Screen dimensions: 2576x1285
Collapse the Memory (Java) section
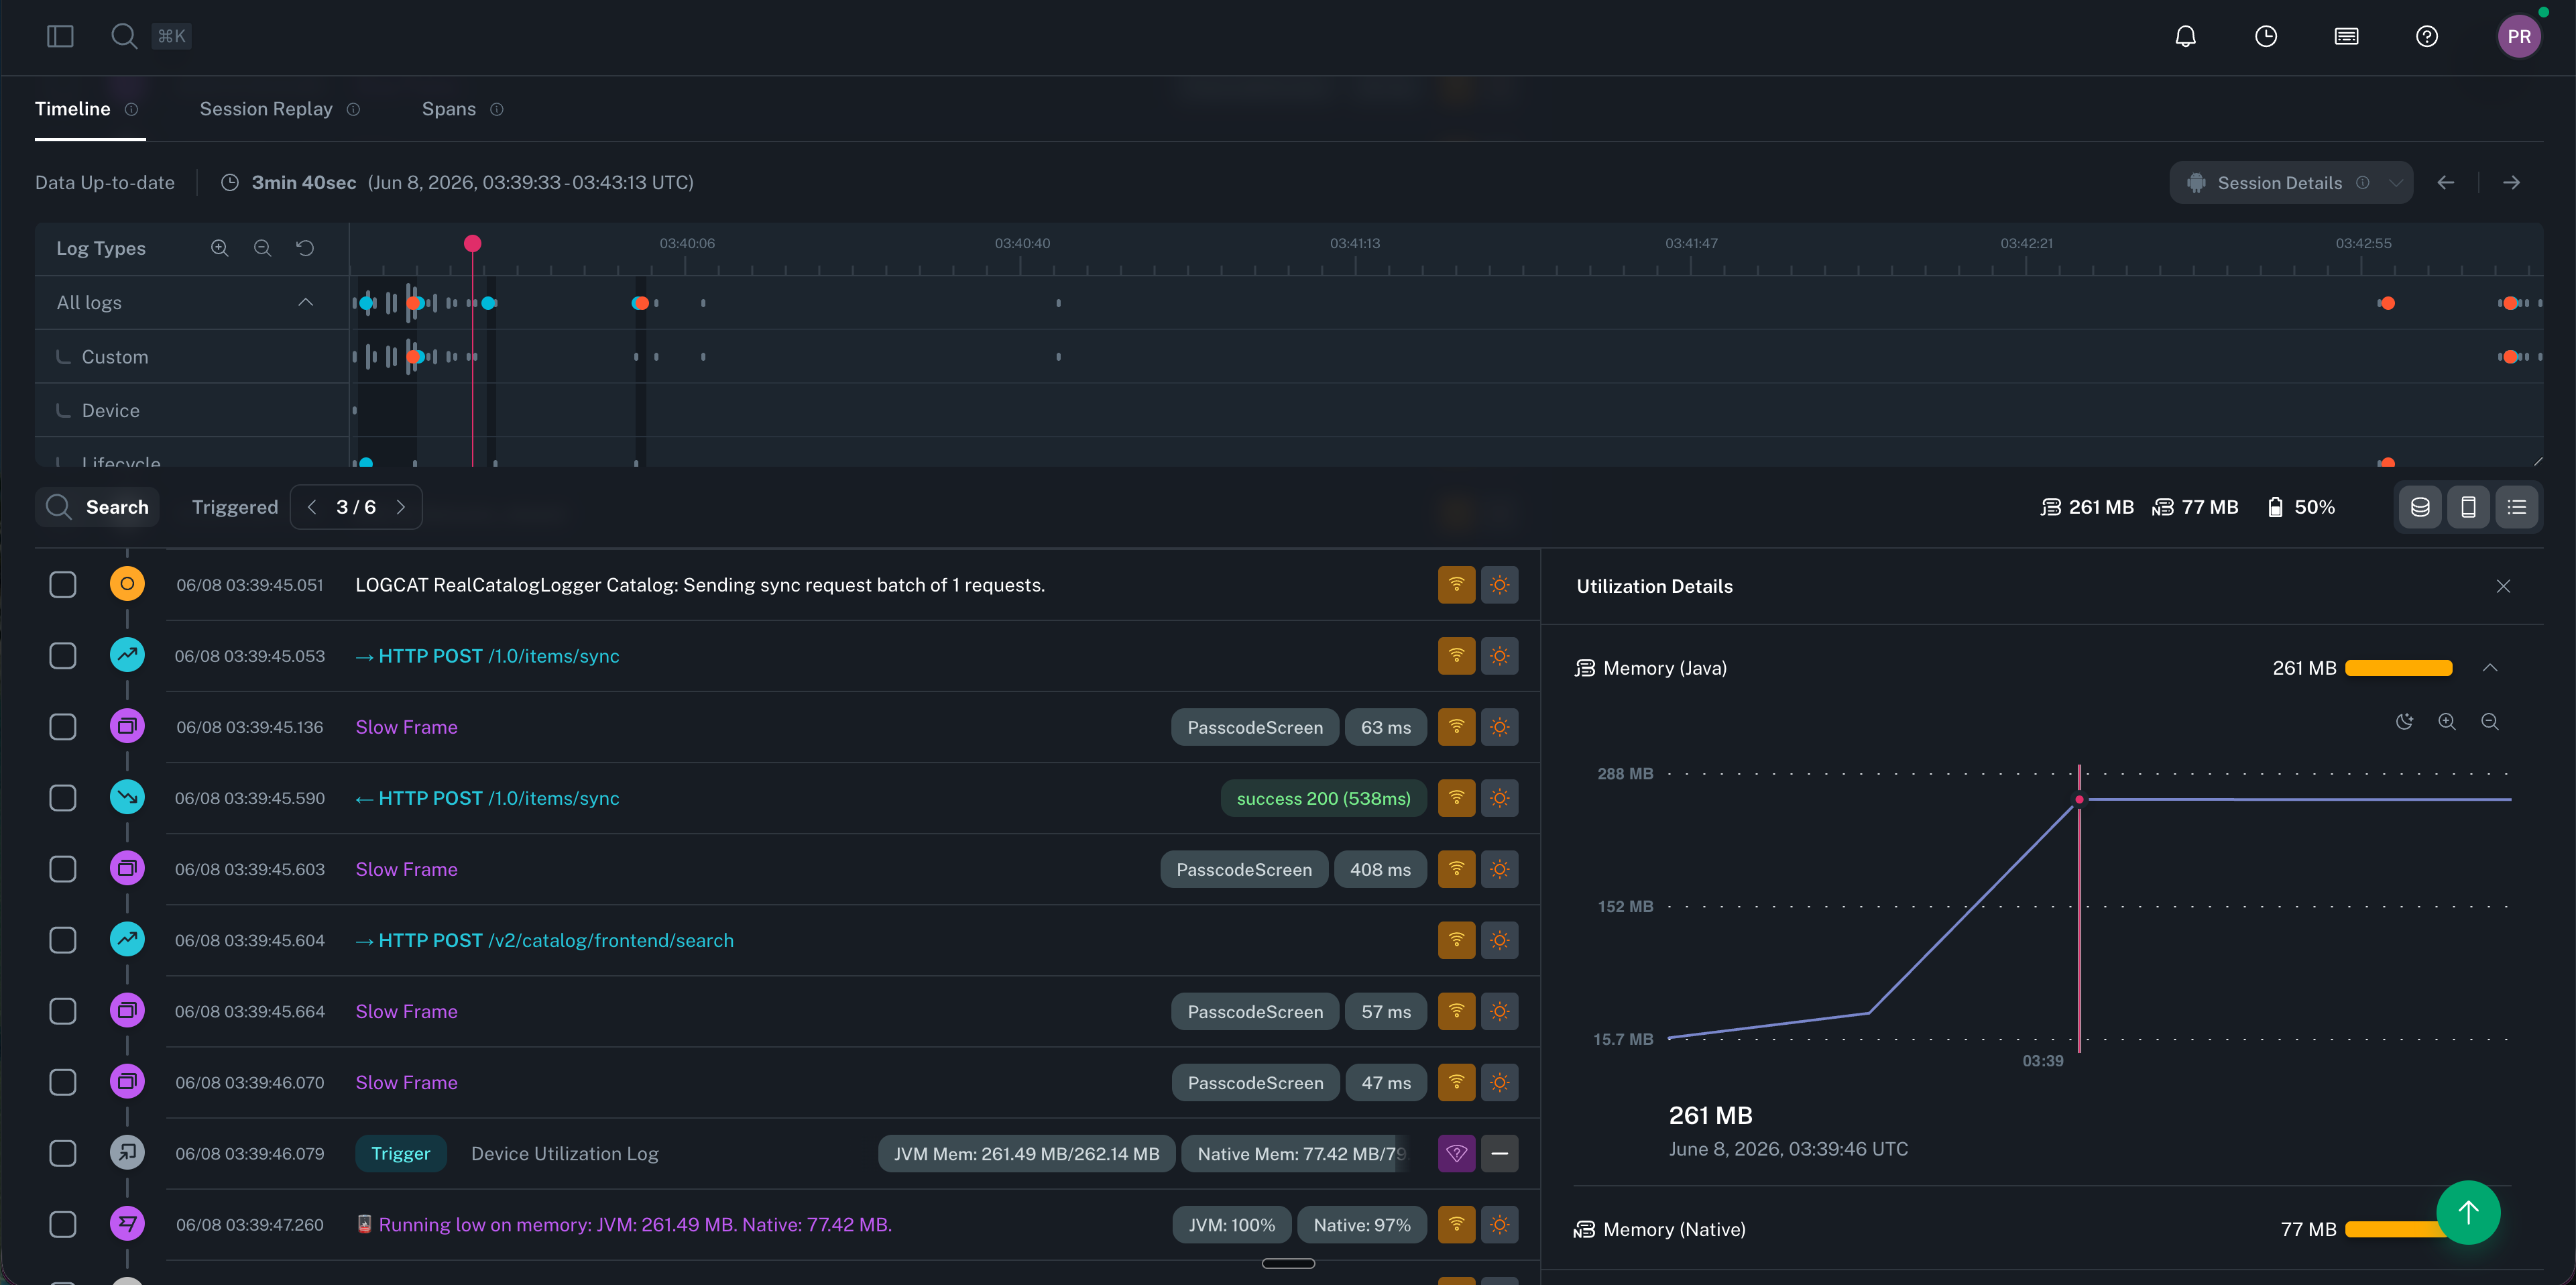pyautogui.click(x=2489, y=668)
